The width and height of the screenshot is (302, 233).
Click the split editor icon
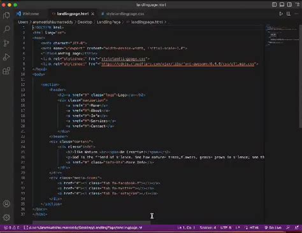(x=289, y=14)
